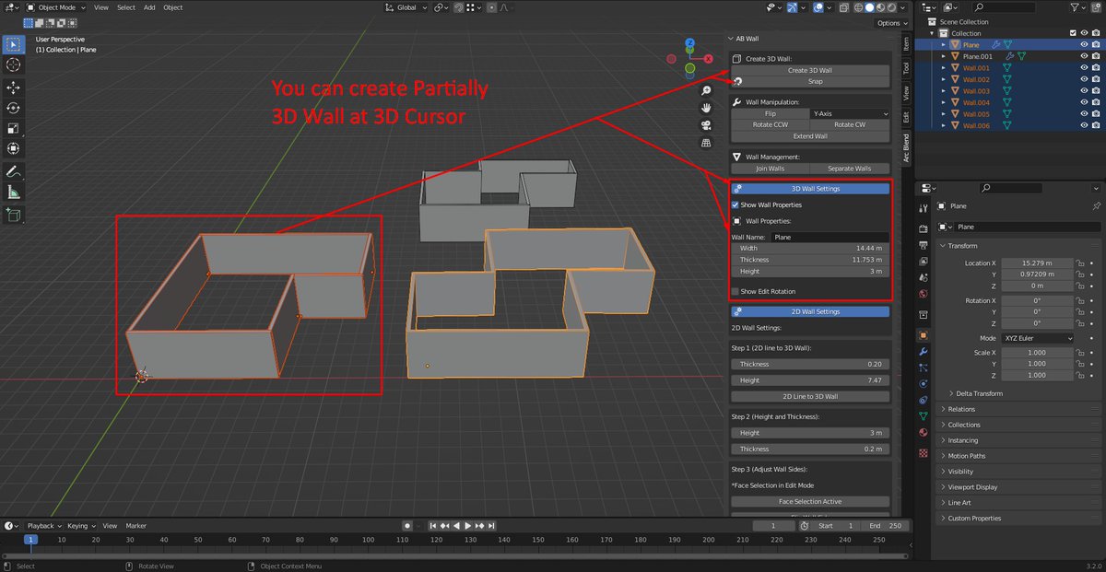Switch to the Item sidebar tab
1106x572 pixels.
(x=906, y=43)
